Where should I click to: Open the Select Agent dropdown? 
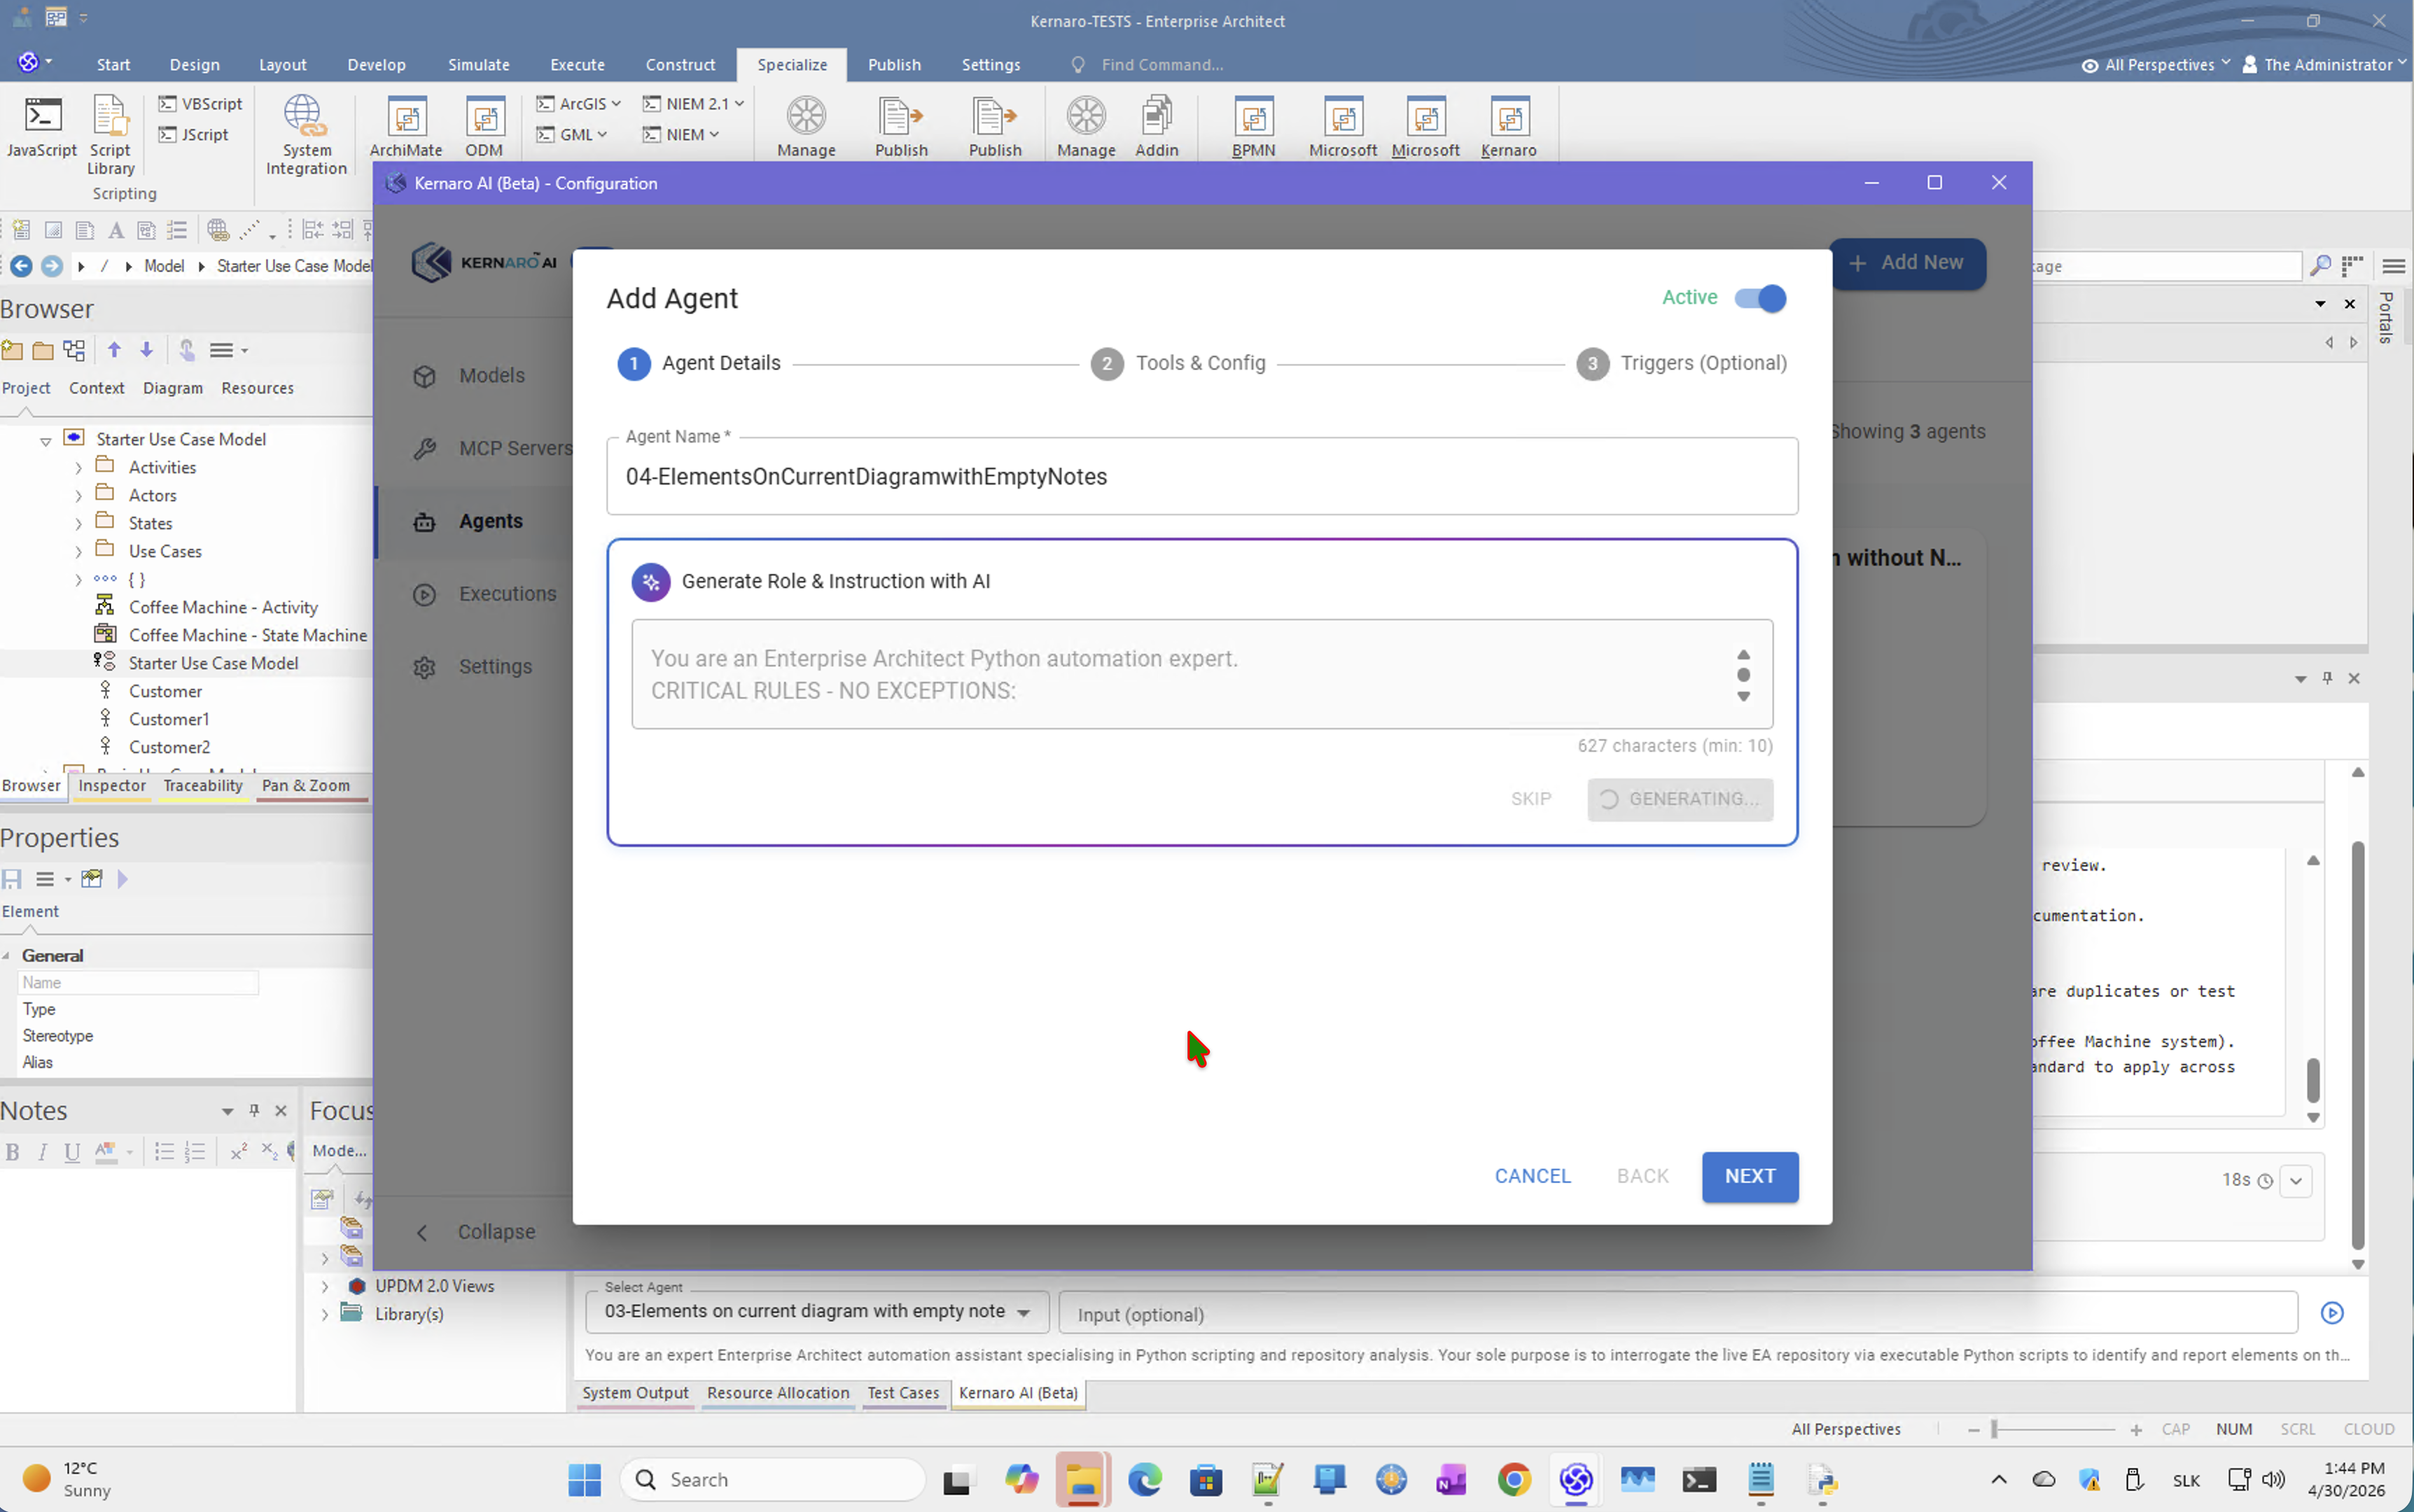[x=817, y=1311]
